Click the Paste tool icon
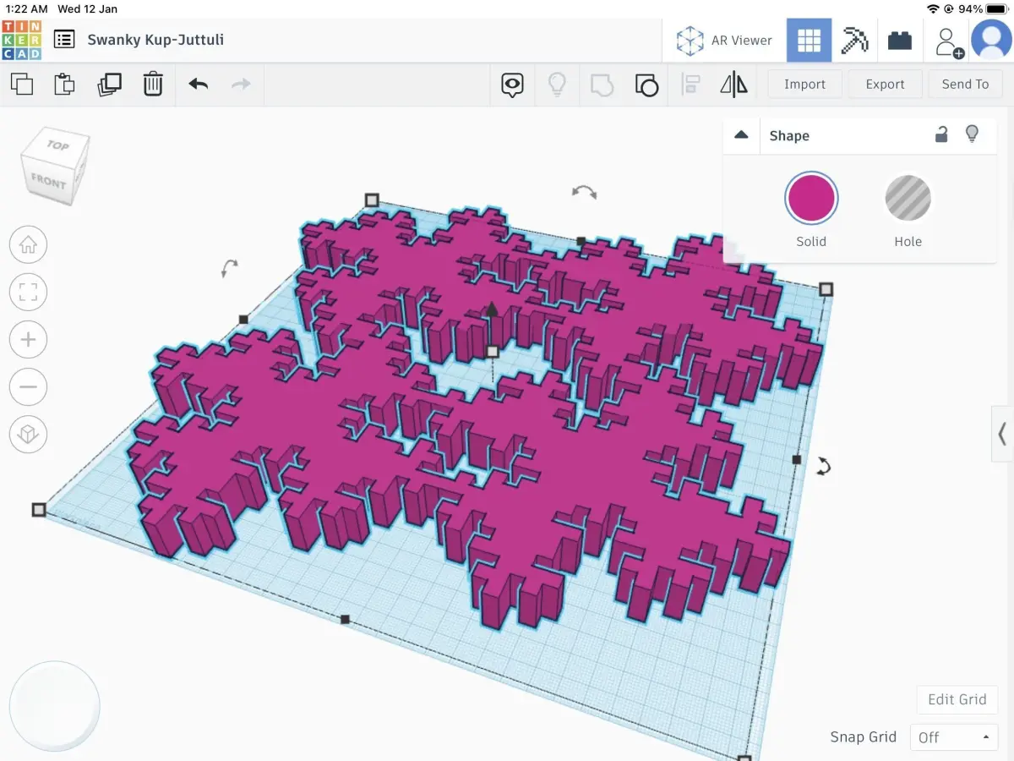 click(64, 84)
